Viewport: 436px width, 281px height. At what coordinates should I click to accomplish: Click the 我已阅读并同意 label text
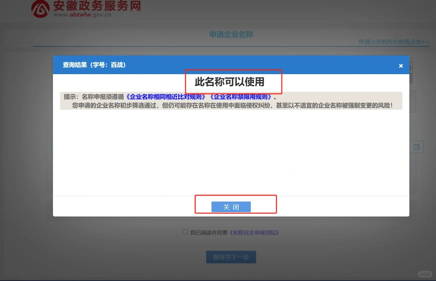coord(209,233)
